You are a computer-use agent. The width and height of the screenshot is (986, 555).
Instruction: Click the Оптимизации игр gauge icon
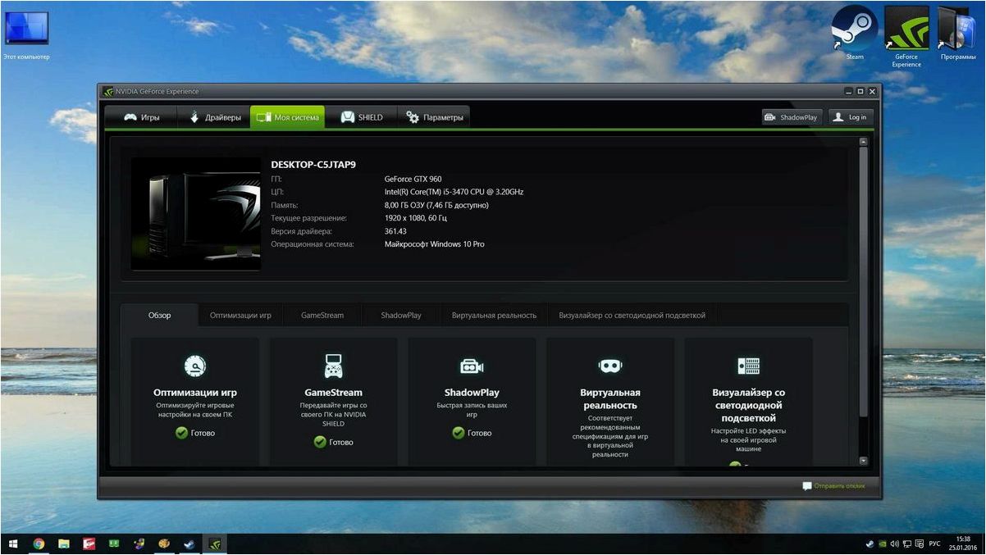[195, 366]
